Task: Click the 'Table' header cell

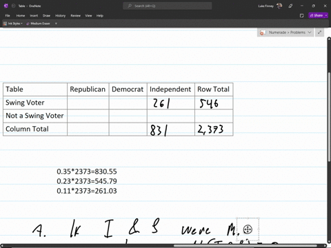Action: point(35,90)
